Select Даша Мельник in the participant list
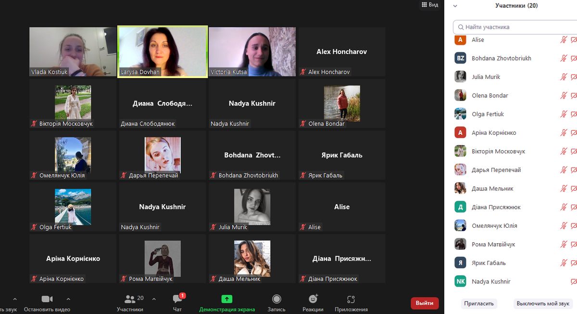 coord(492,189)
